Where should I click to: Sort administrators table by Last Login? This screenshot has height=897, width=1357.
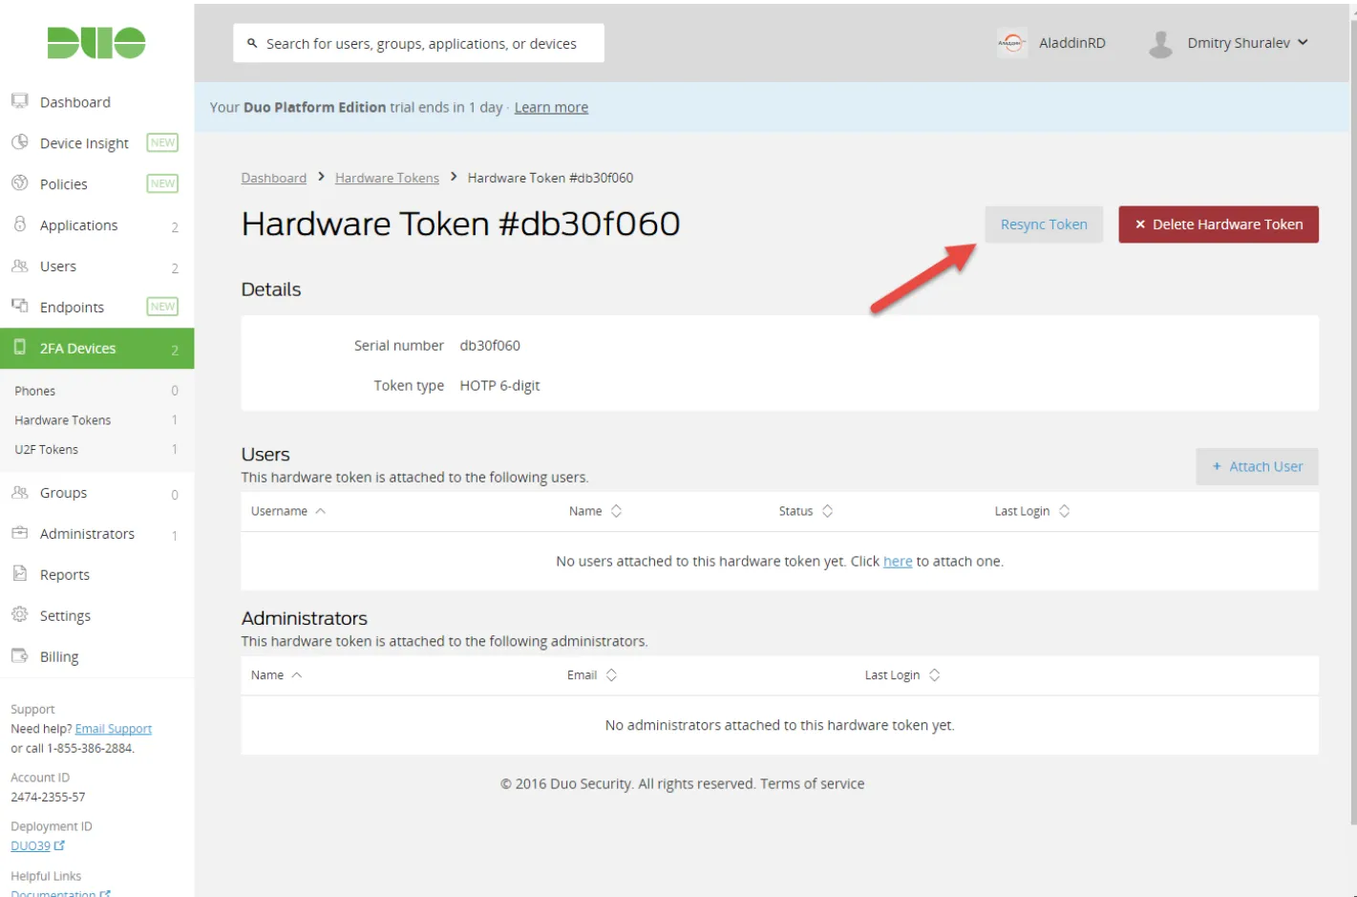point(901,675)
